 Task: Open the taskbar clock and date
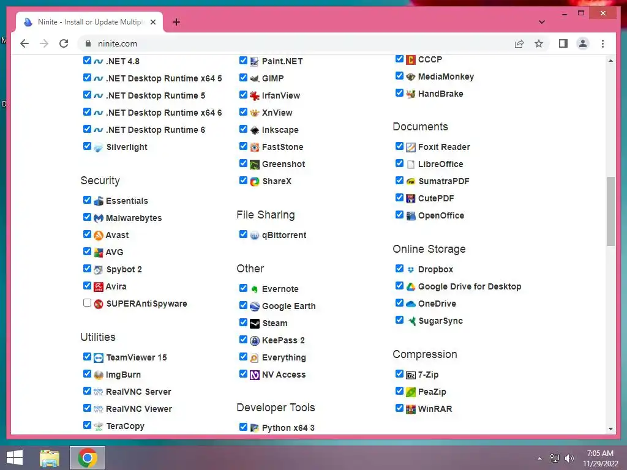600,458
